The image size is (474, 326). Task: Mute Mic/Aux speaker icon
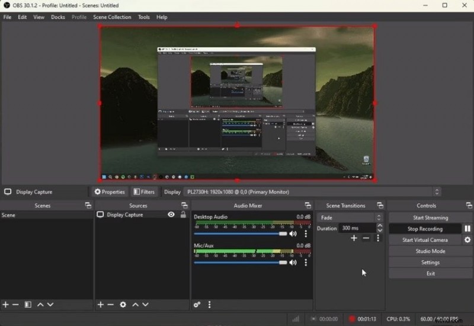point(293,262)
